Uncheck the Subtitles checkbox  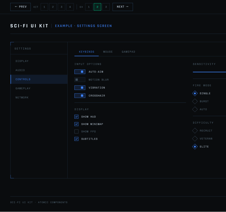(x=76, y=139)
